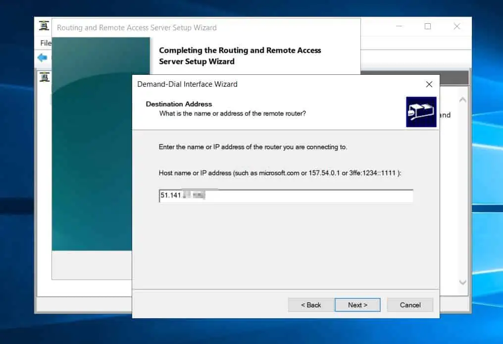503x344 pixels.
Task: Click the Routing and Remote Access icon in the title bar
Action: [x=44, y=26]
